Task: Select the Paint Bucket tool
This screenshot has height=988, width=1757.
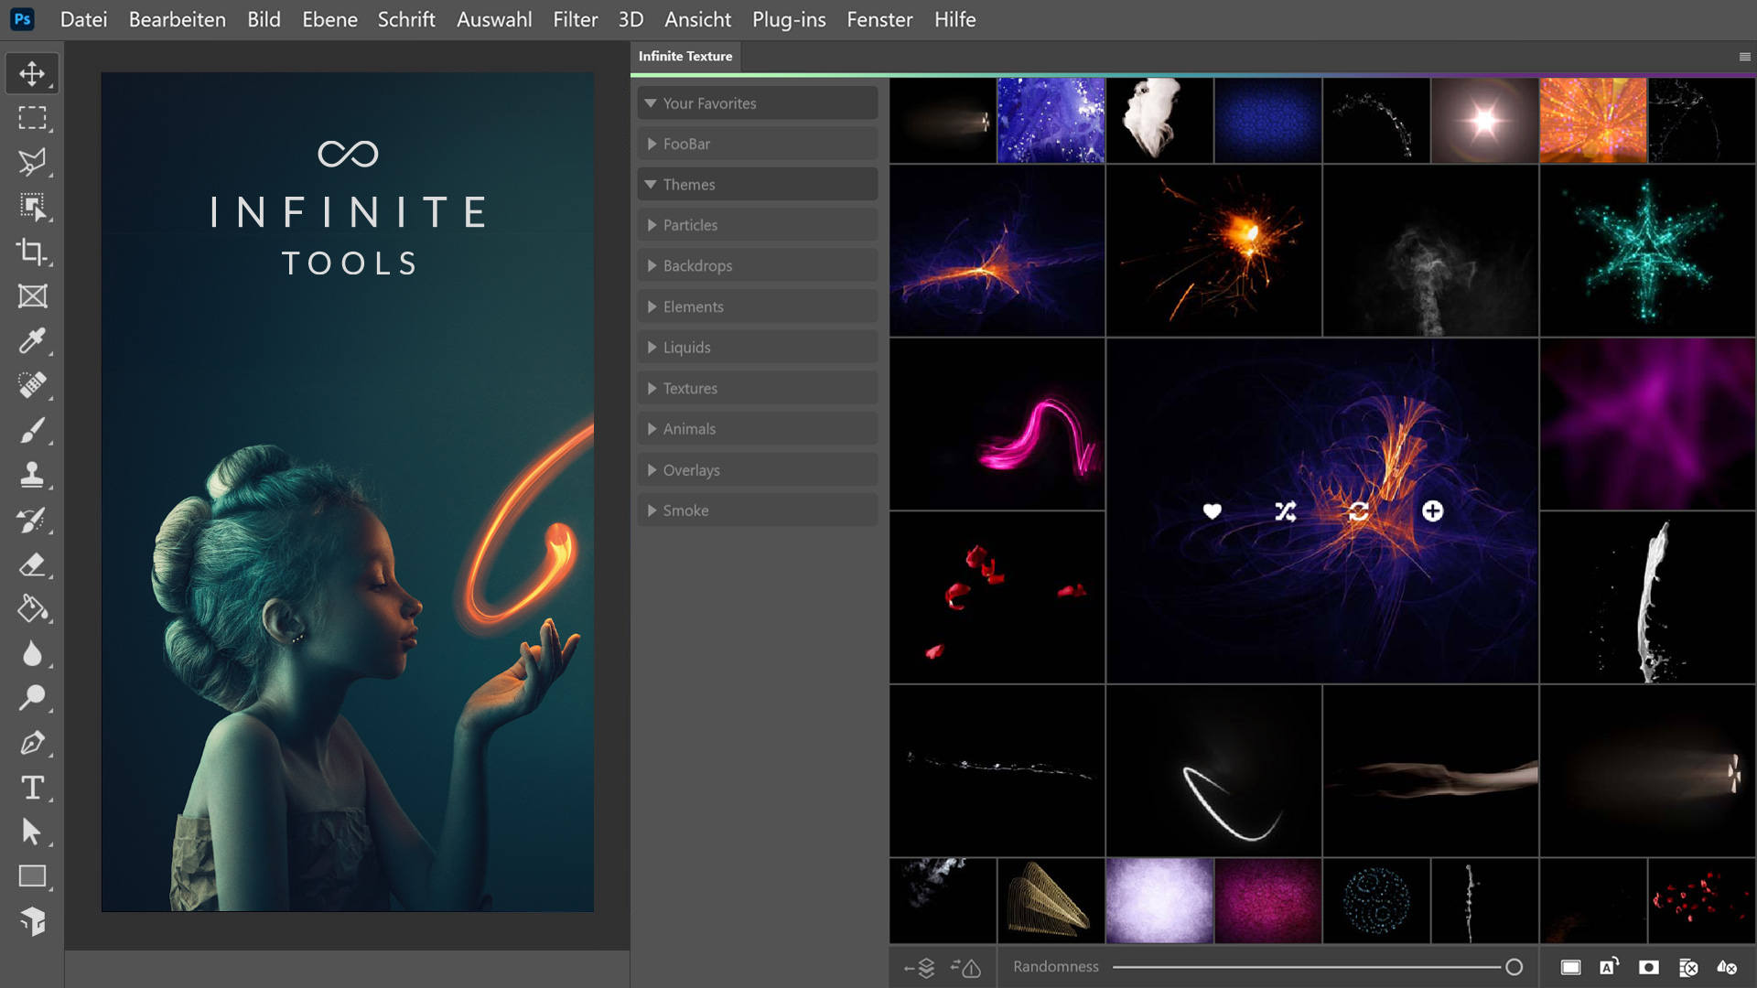Action: point(32,608)
